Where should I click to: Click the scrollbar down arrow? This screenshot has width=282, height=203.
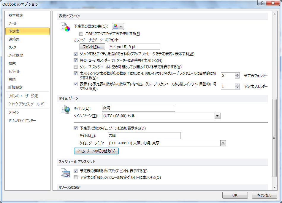click(x=275, y=188)
